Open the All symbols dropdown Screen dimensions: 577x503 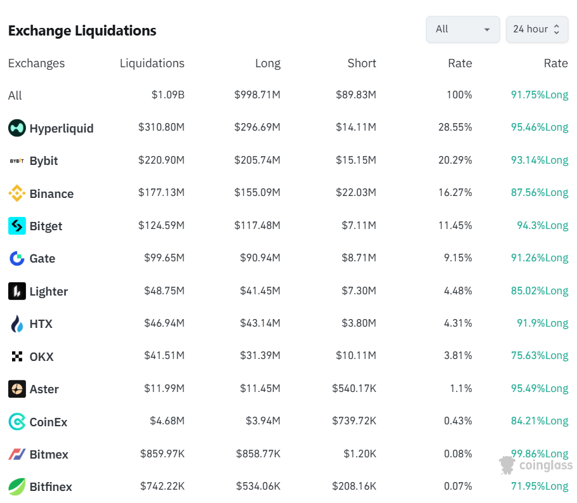coord(463,29)
